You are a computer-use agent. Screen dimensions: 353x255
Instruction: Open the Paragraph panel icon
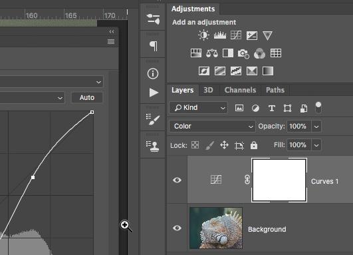pos(154,46)
